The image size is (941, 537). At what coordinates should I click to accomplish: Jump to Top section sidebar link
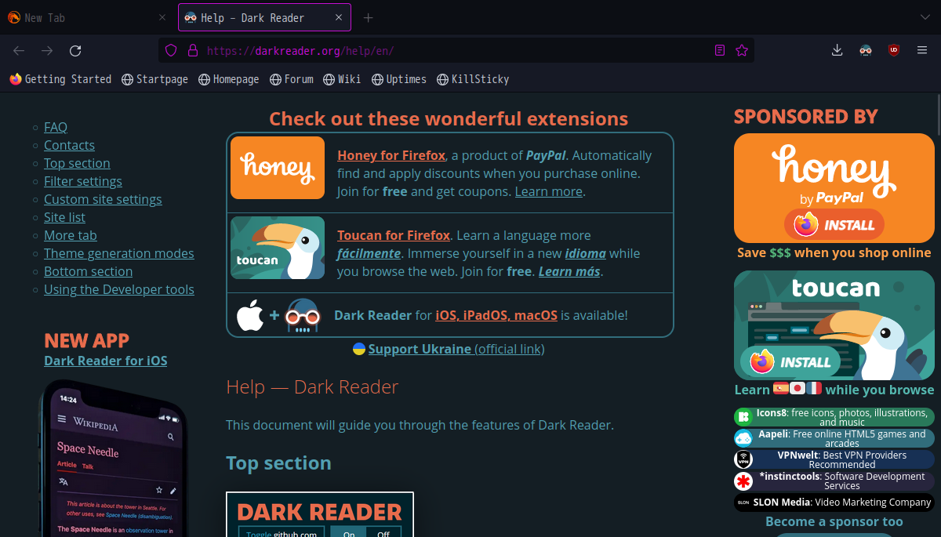pyautogui.click(x=77, y=163)
